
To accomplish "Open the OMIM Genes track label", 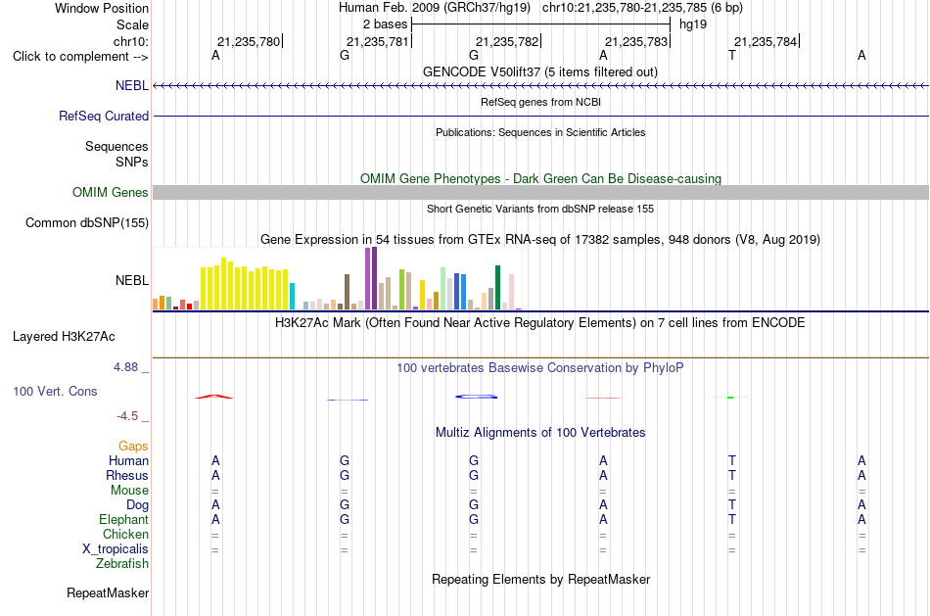I will pos(110,192).
